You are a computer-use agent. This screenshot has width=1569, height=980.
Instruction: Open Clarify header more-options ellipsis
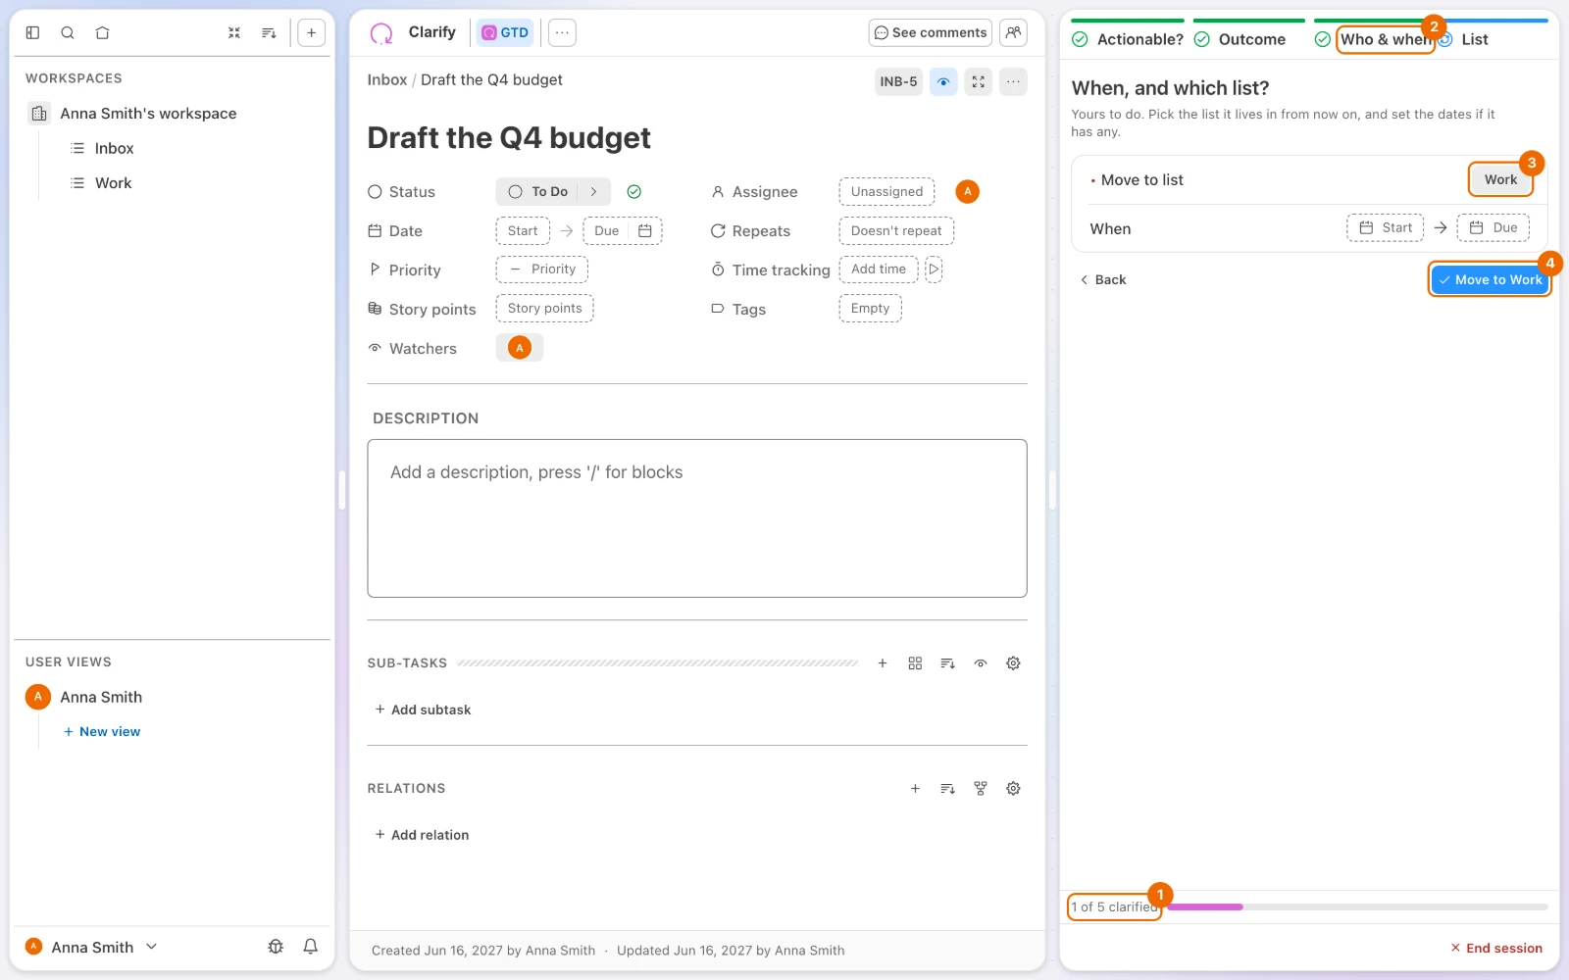pos(562,32)
